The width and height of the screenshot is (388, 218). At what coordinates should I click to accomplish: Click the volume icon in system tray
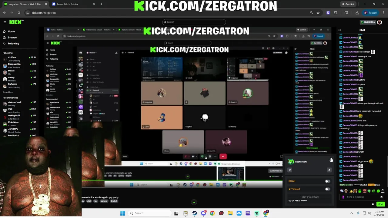tap(369, 213)
